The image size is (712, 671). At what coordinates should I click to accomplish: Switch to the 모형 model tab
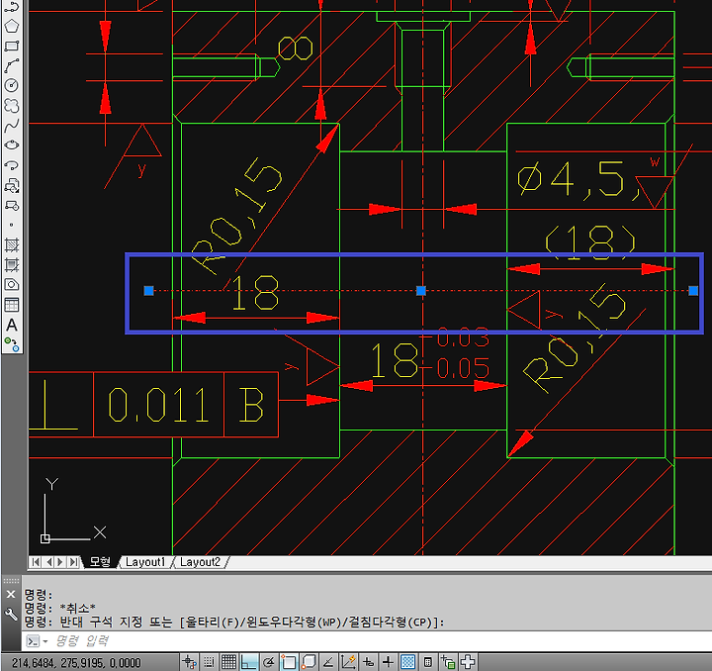click(100, 562)
